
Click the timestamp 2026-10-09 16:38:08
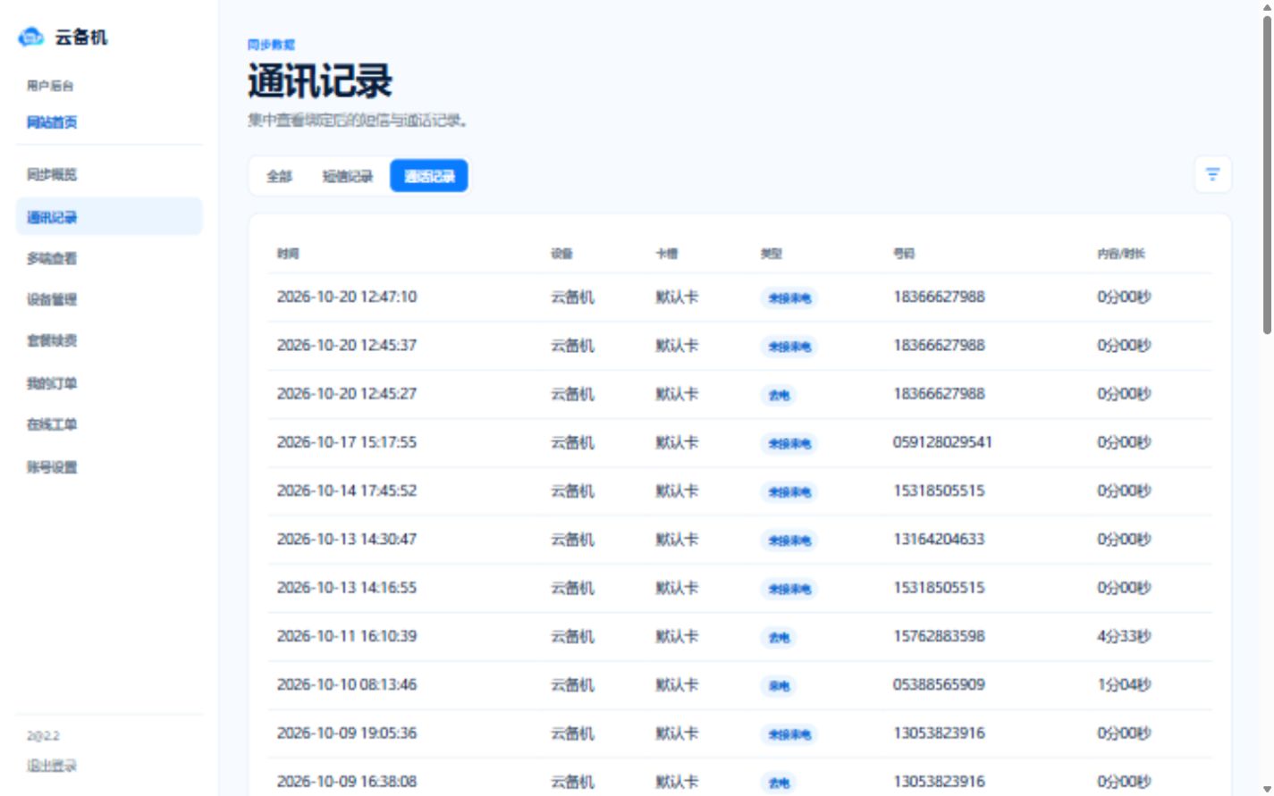[x=347, y=781]
